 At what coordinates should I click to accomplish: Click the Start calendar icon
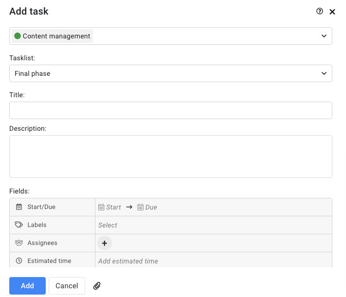101,207
